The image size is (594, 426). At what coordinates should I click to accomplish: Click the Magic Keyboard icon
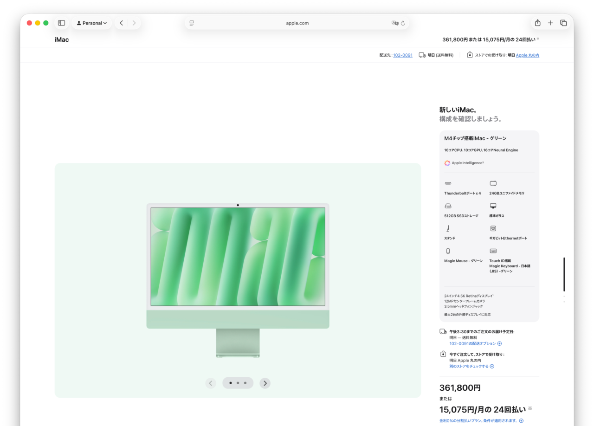(x=493, y=251)
